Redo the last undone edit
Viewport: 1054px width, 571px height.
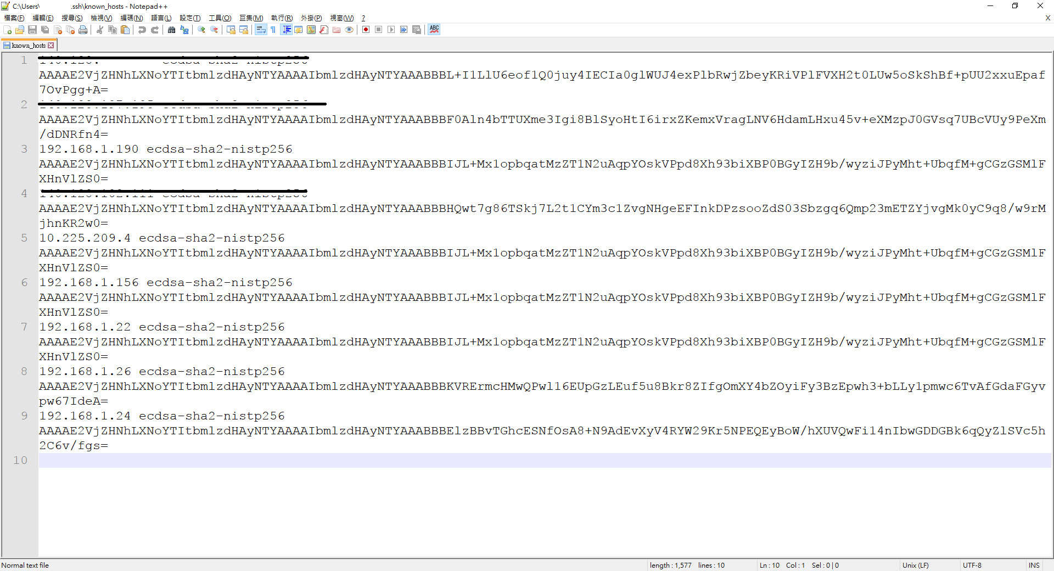pyautogui.click(x=154, y=30)
